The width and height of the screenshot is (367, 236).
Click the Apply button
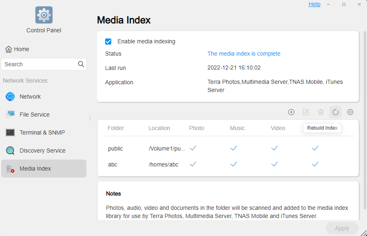click(342, 228)
